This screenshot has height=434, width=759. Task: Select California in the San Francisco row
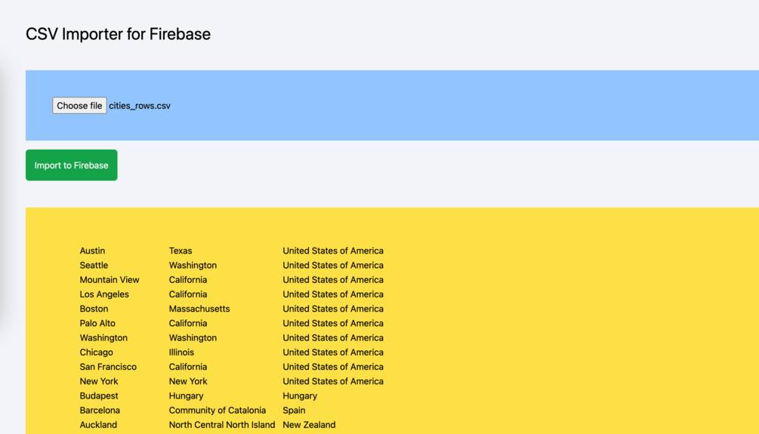(x=188, y=367)
